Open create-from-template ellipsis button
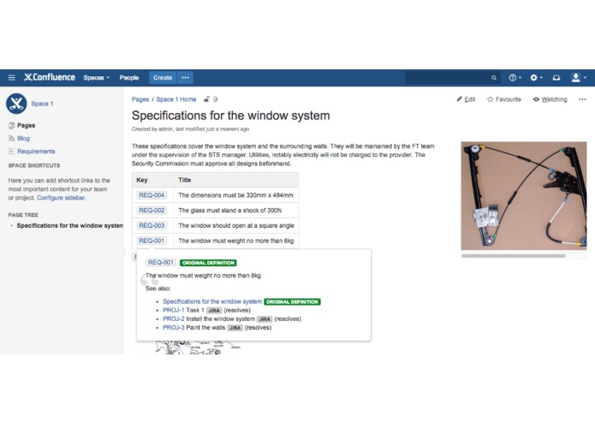The image size is (595, 423). pos(185,78)
